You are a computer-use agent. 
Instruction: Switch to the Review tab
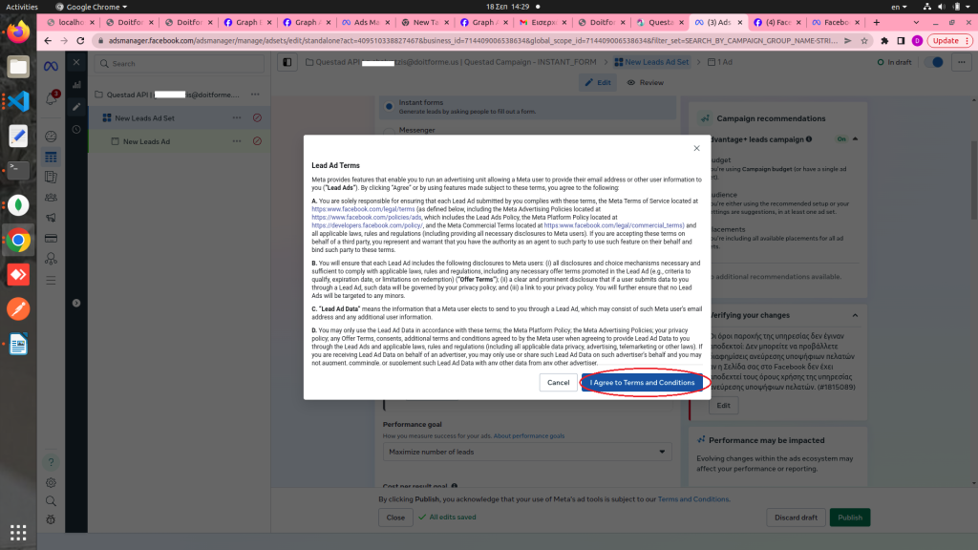coord(646,83)
